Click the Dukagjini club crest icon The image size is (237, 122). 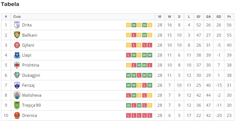point(17,75)
